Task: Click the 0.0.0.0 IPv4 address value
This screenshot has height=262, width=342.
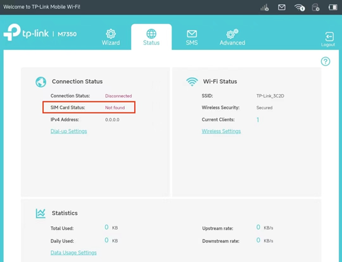Action: pos(112,119)
